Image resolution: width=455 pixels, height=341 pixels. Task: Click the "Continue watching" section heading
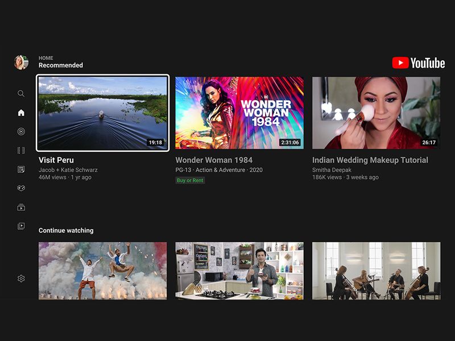[x=66, y=231]
